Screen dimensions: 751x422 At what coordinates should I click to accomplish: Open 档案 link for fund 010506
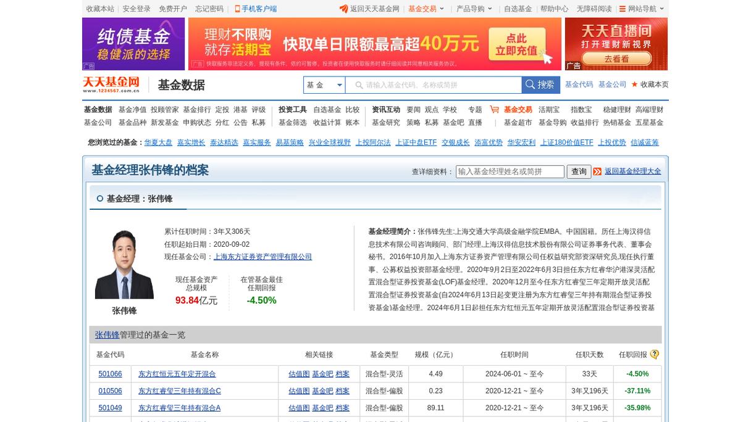click(x=343, y=391)
